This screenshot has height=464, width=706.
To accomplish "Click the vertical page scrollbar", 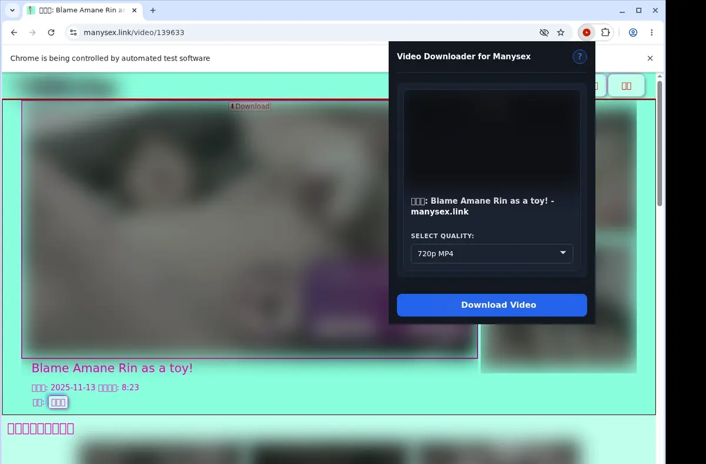I will [x=660, y=144].
